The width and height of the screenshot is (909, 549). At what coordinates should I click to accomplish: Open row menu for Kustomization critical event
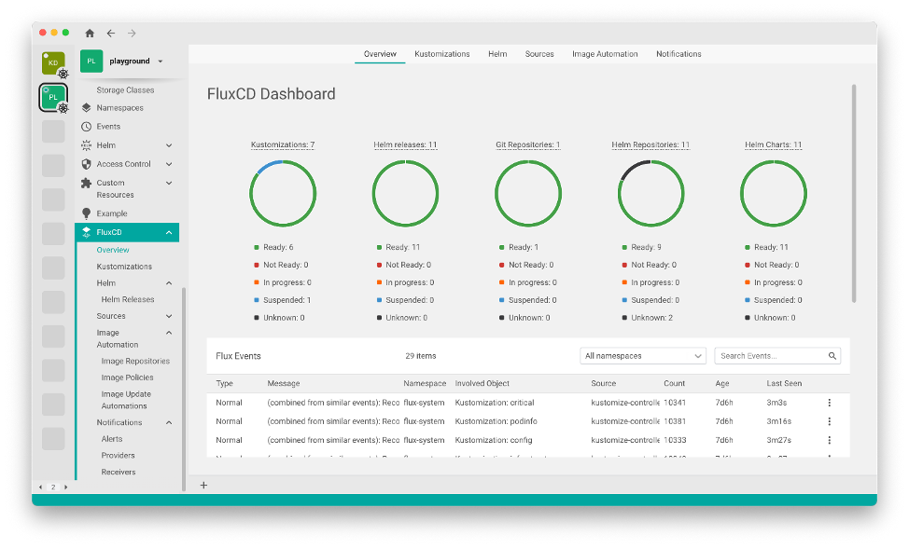[x=829, y=403]
